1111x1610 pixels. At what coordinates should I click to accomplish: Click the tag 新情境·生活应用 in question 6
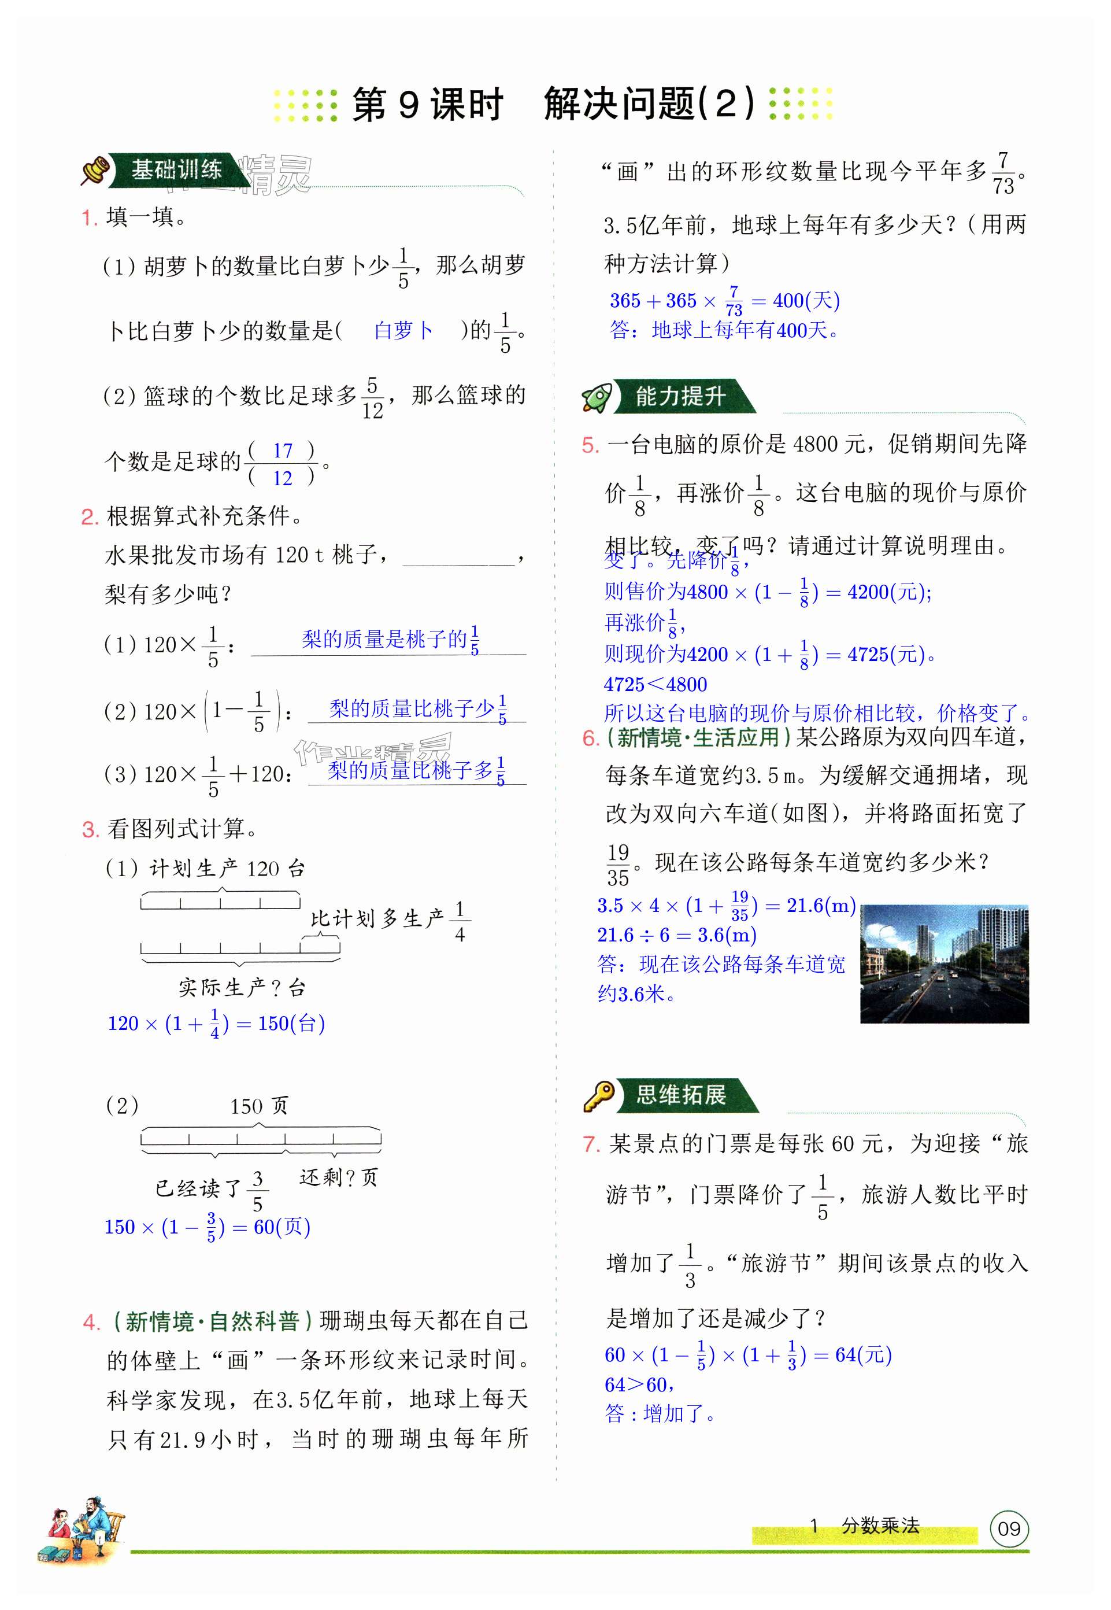point(698,737)
